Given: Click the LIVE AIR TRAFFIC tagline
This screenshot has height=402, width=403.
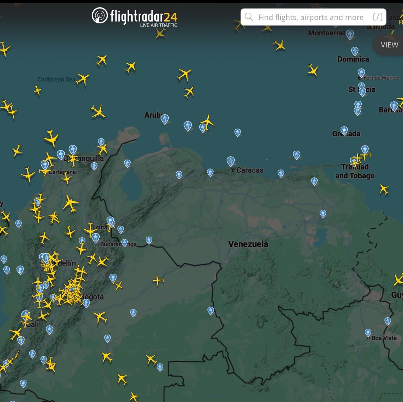Looking at the screenshot, I should [158, 25].
